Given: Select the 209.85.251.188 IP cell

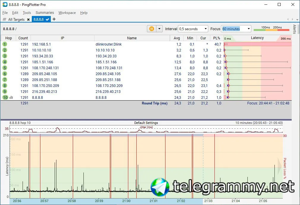Looking at the screenshot, I should click(x=44, y=80).
